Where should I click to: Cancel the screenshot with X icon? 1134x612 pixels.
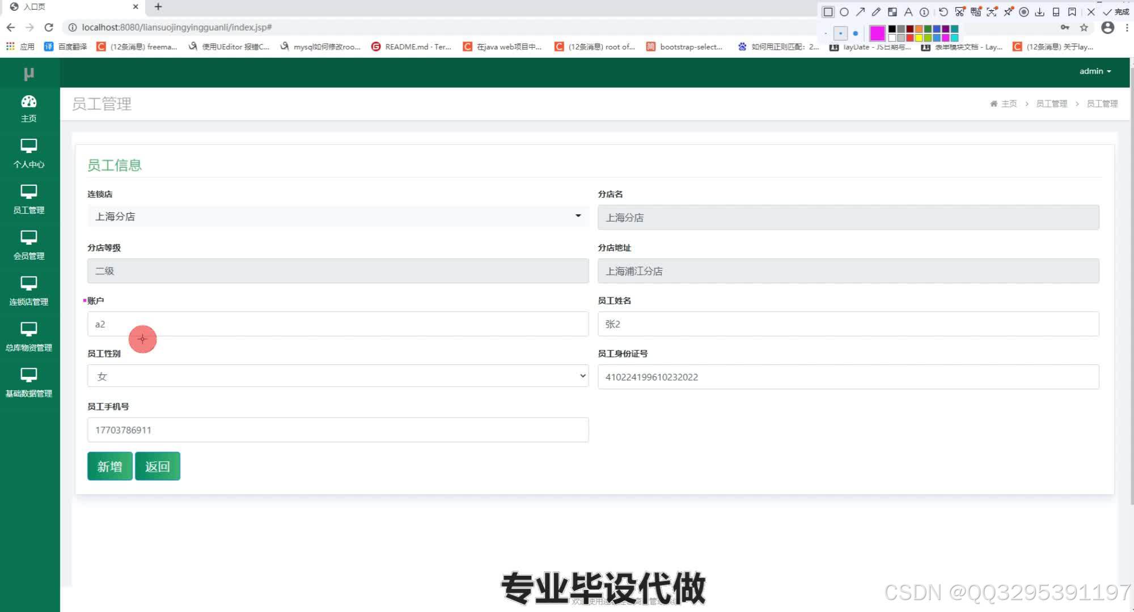click(1091, 12)
